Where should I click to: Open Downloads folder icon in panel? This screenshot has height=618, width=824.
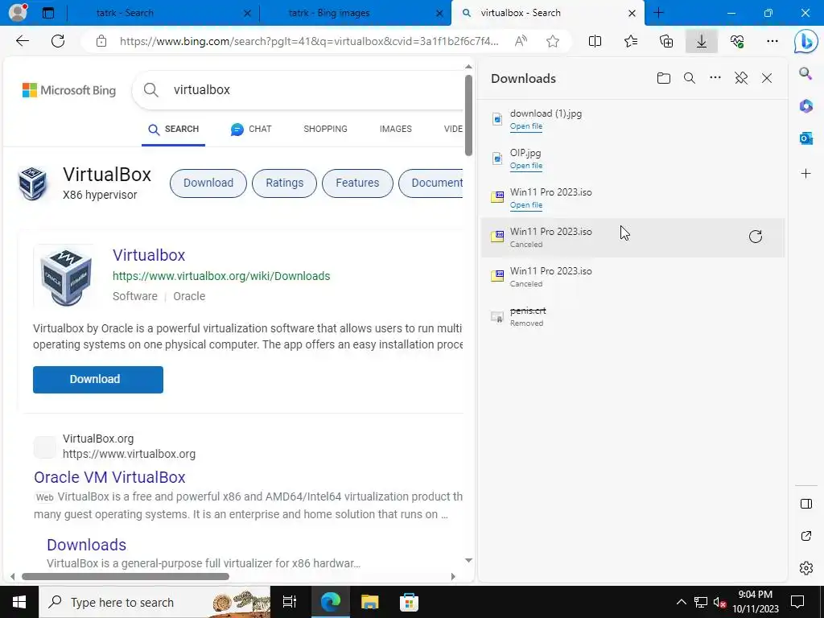point(664,78)
